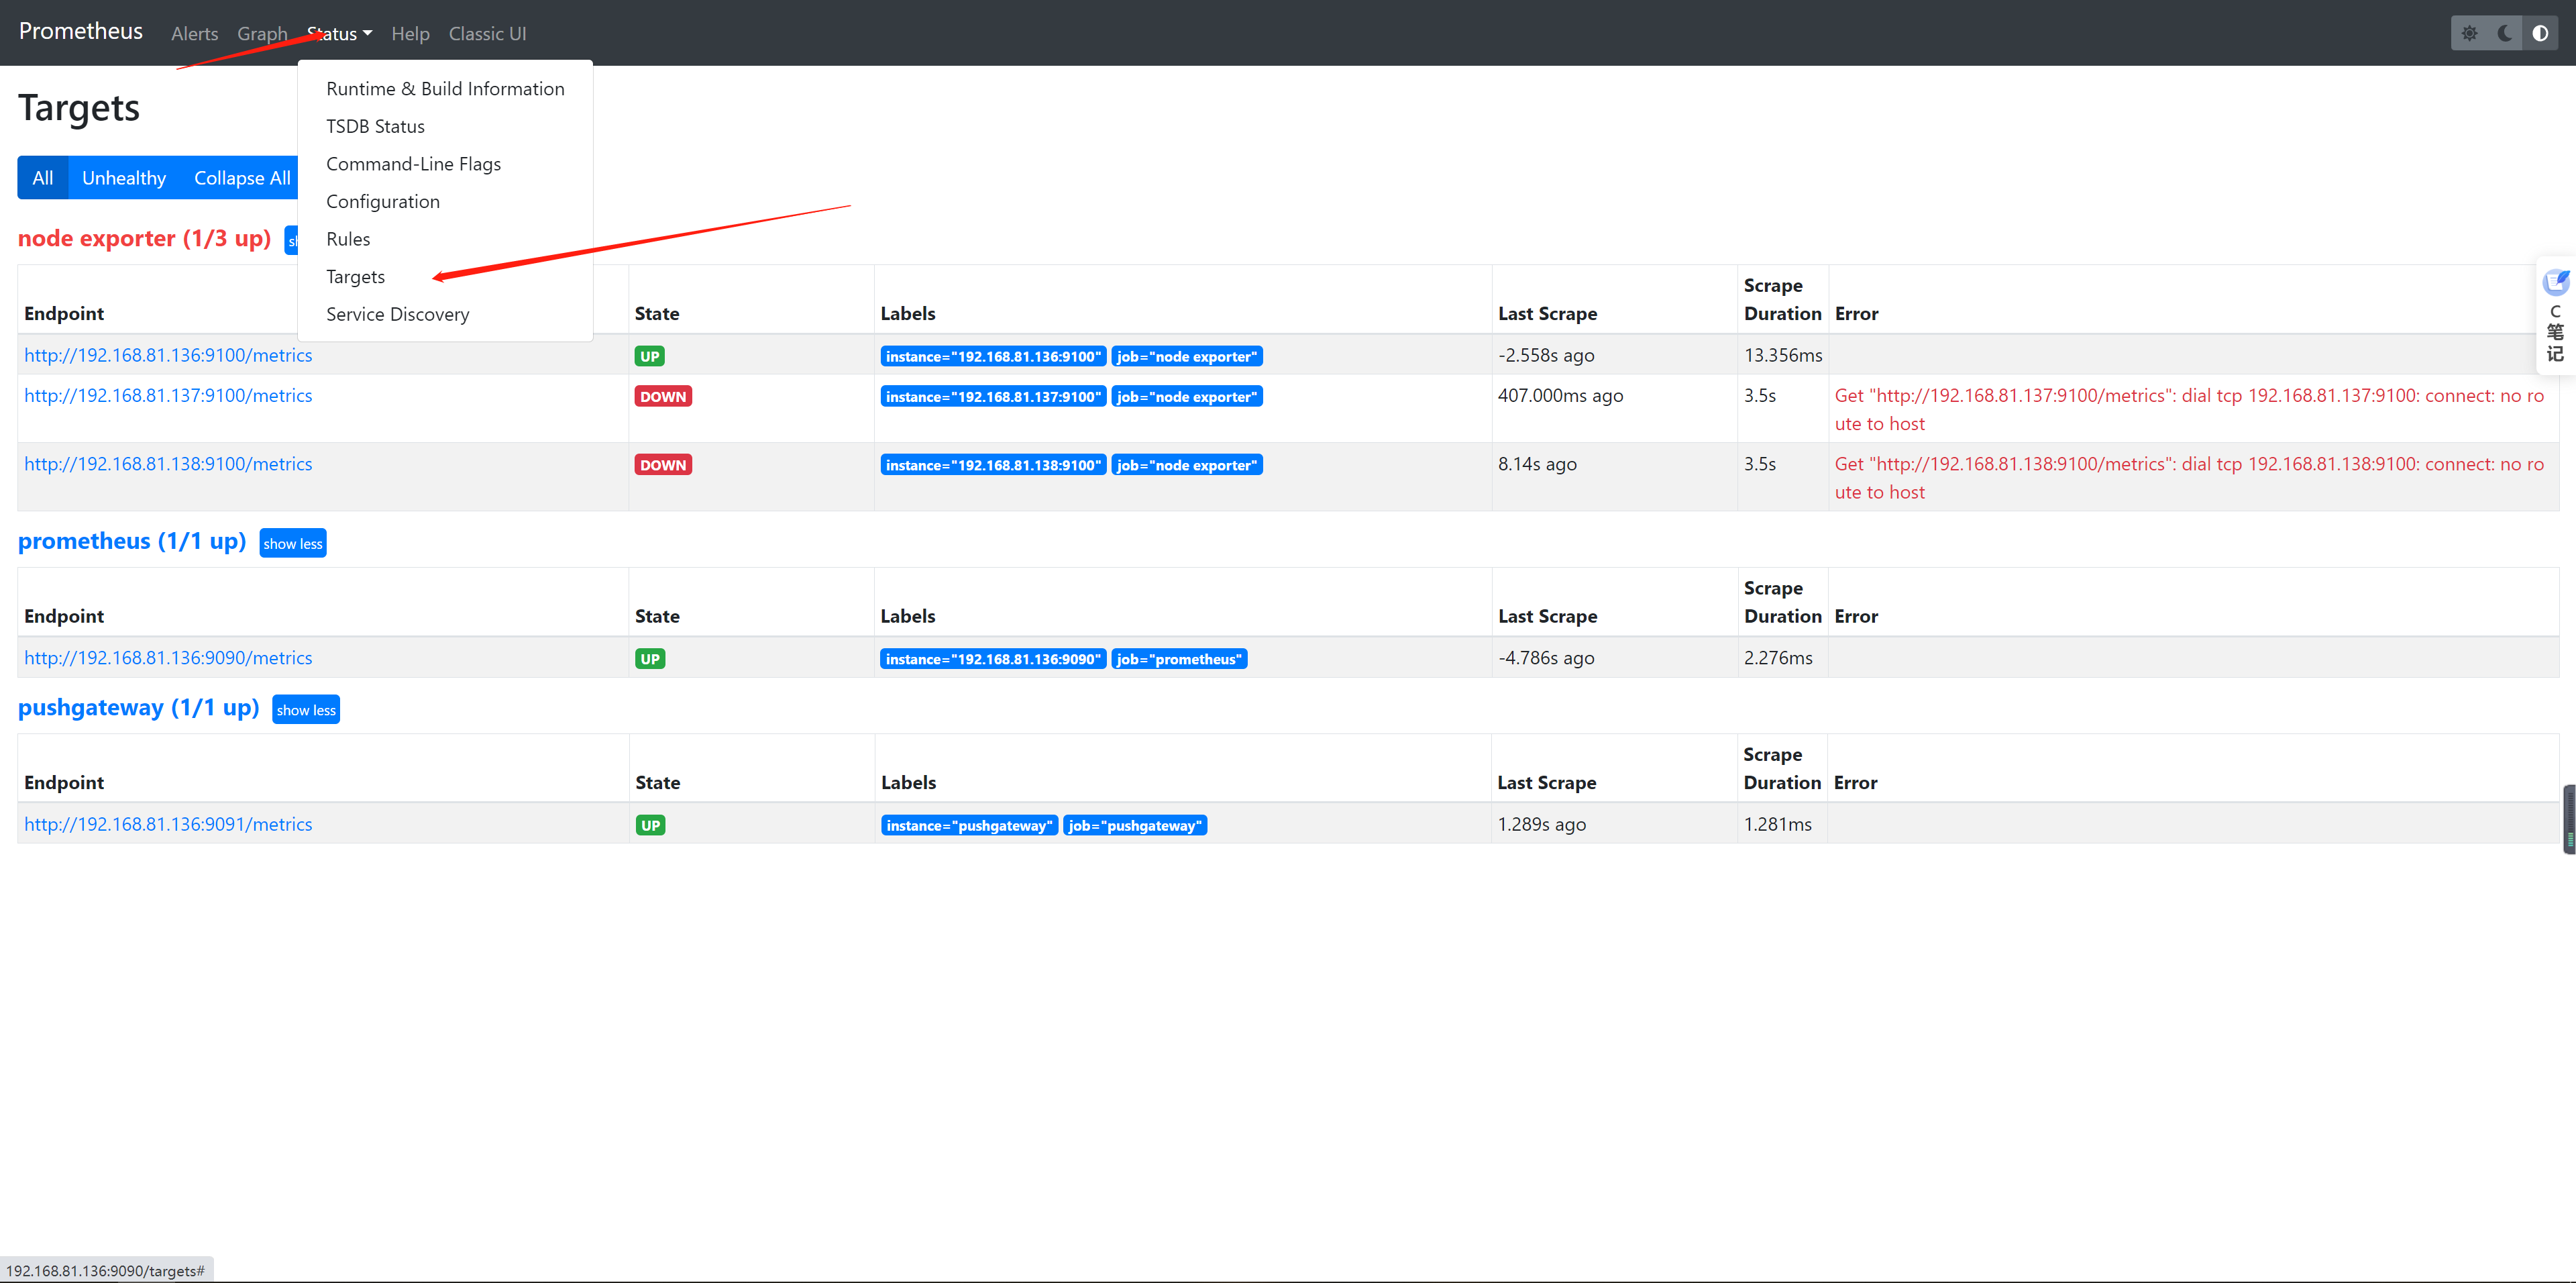Open the notes widget feather icon

pos(2556,282)
